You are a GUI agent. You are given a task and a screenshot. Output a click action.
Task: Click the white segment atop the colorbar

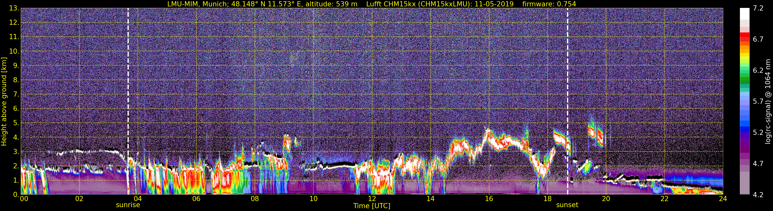(745, 14)
